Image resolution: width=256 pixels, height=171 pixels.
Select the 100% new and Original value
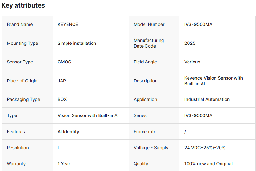pyautogui.click(x=208, y=164)
